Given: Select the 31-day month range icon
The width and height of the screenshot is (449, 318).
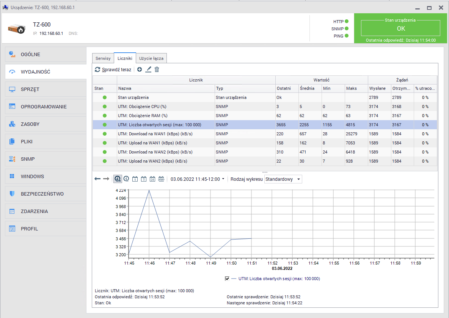Looking at the screenshot, I should tap(152, 179).
